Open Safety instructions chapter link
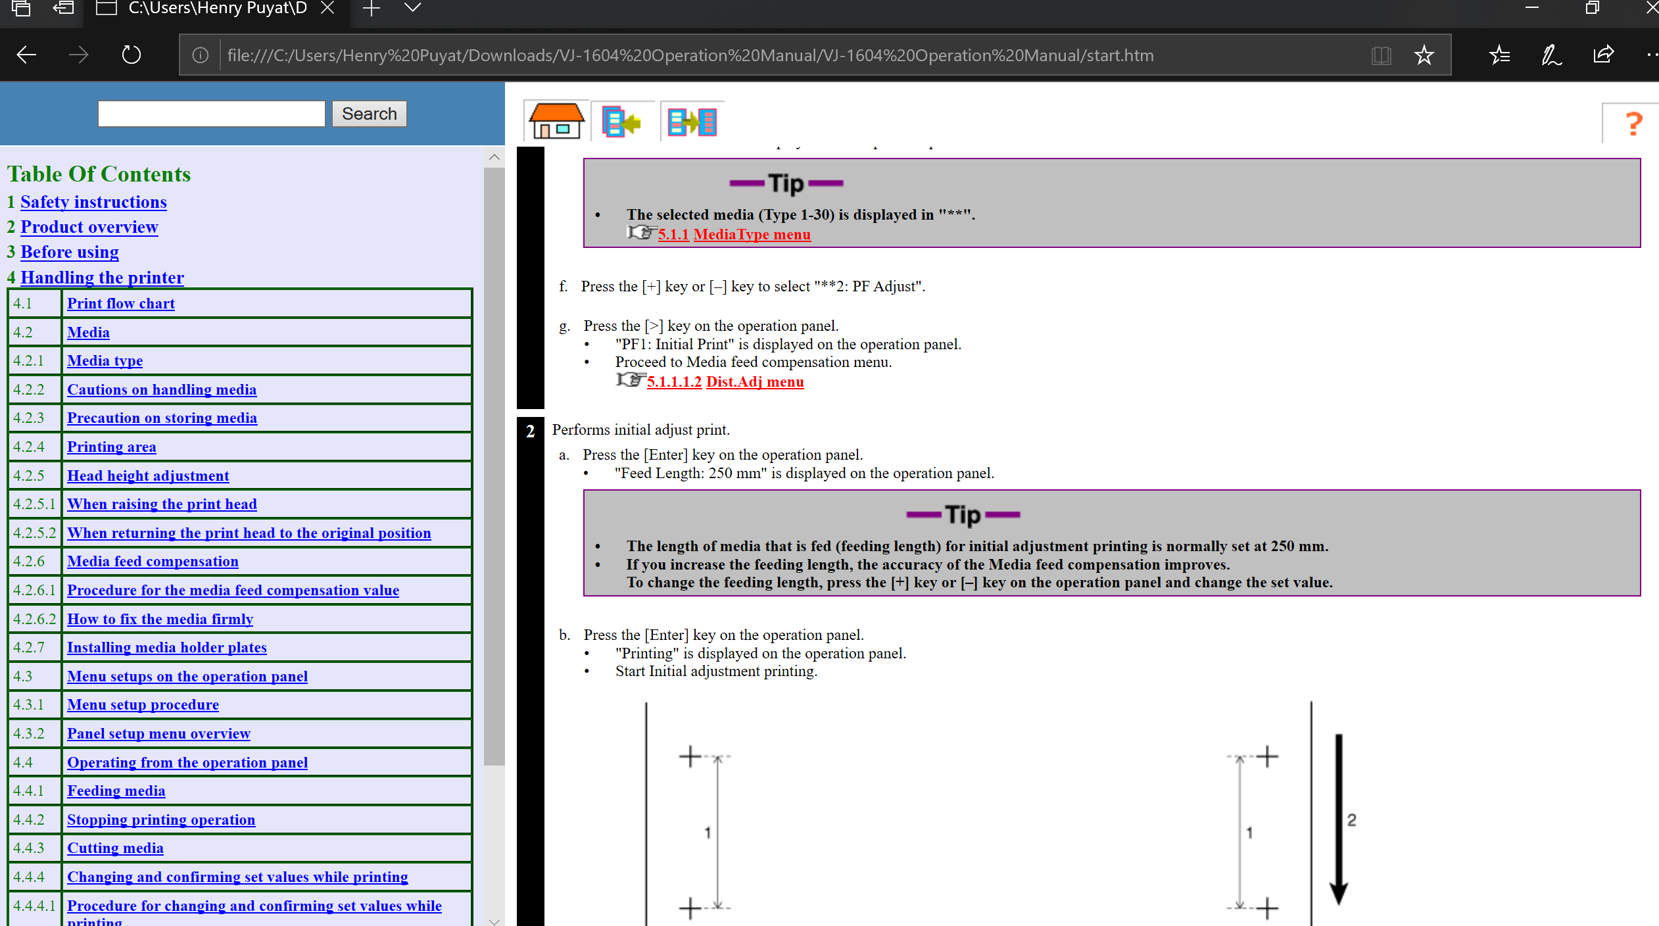Image resolution: width=1659 pixels, height=926 pixels. (x=93, y=202)
